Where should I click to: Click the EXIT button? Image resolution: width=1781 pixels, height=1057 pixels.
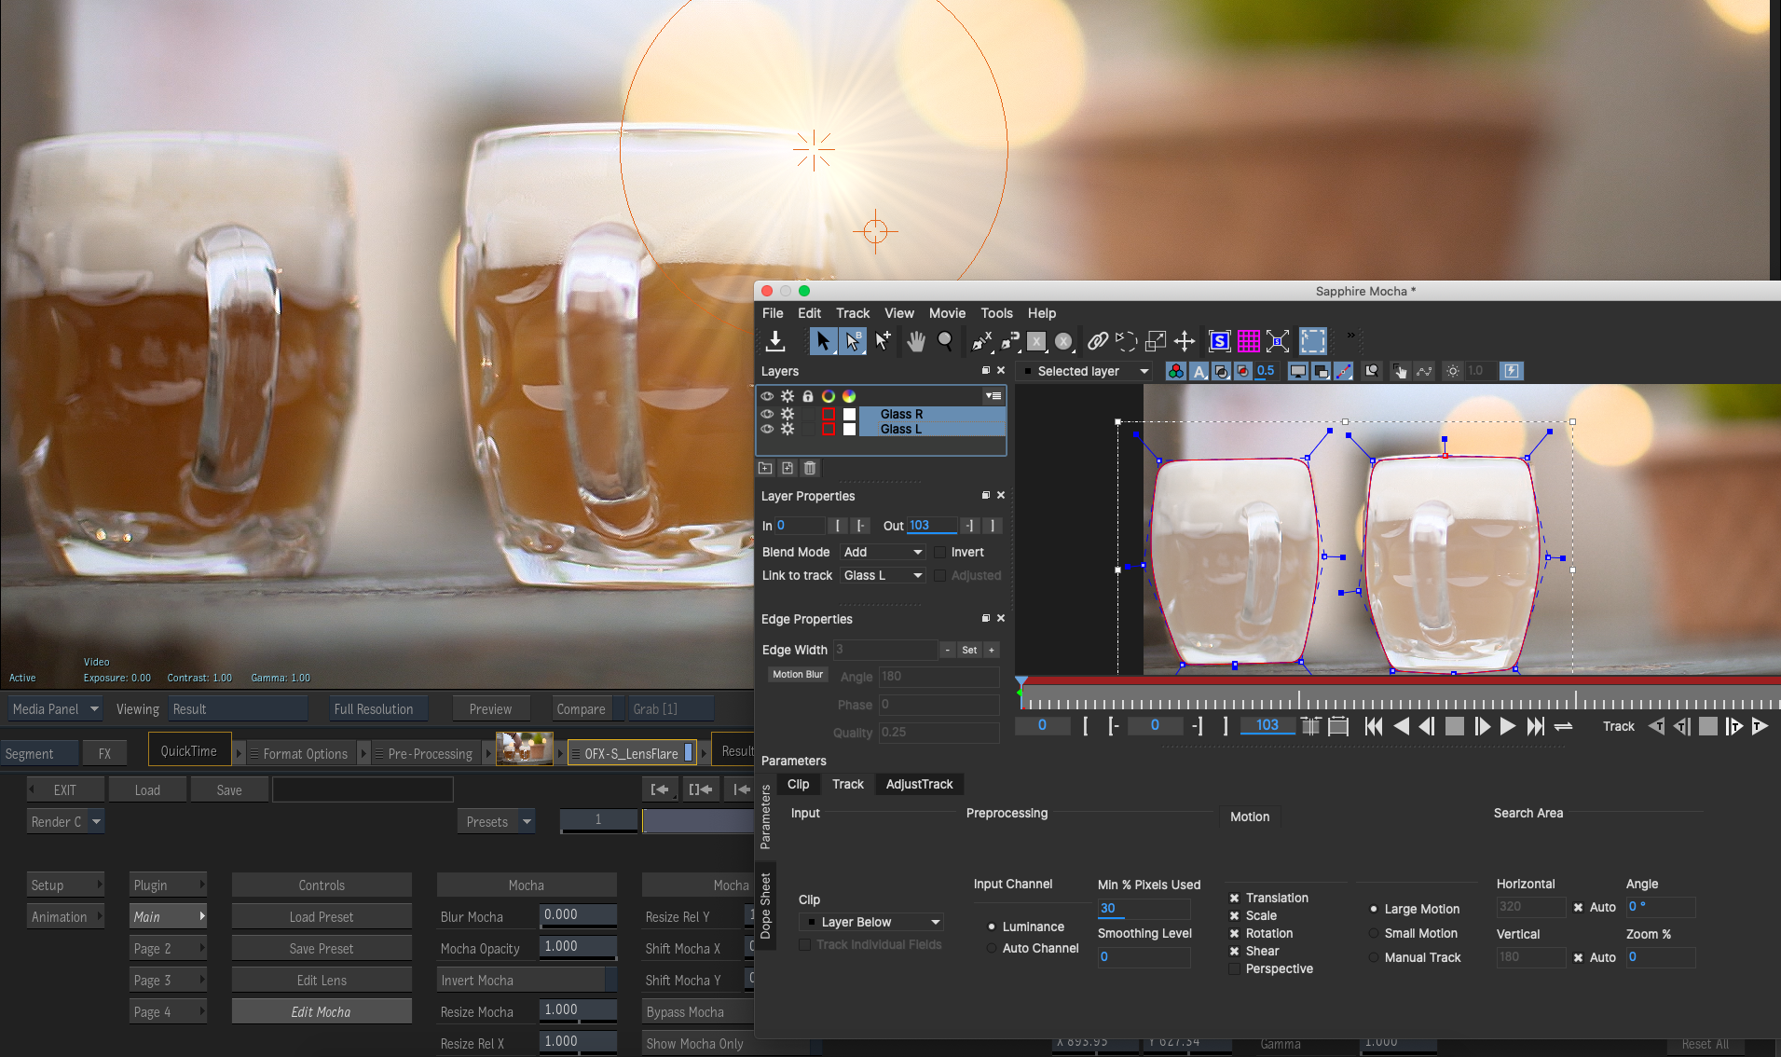[65, 789]
